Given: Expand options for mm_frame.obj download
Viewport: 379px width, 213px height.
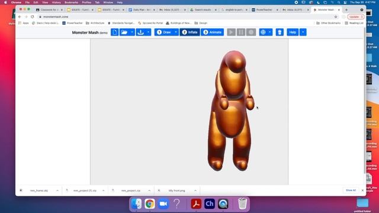Looking at the screenshot, I should [x=57, y=191].
